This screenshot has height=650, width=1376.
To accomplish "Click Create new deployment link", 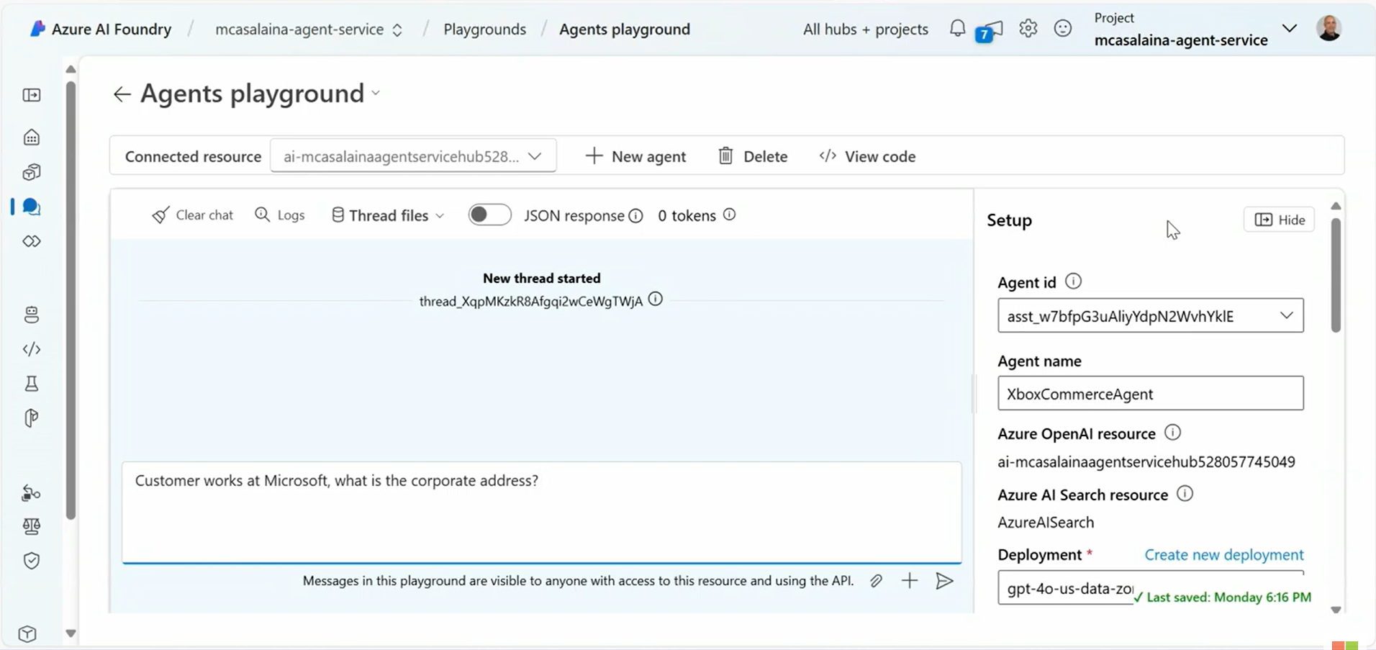I will coord(1223,554).
